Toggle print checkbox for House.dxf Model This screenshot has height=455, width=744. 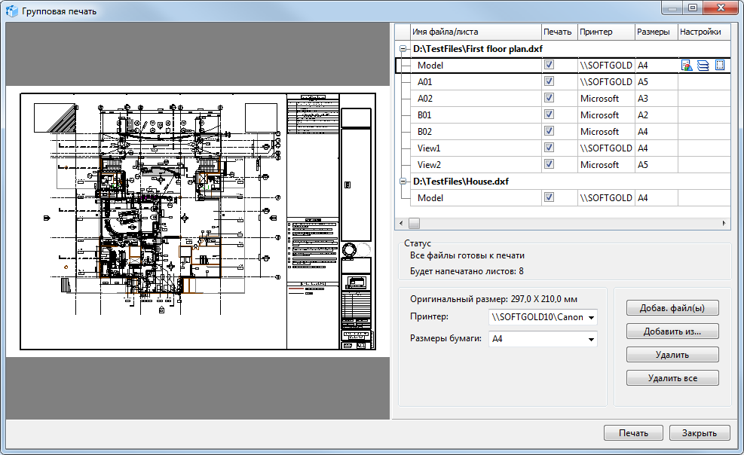(550, 197)
